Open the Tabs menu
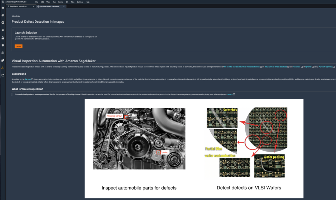Image resolution: width=336 pixels, height=200 pixels. [x=73, y=2]
